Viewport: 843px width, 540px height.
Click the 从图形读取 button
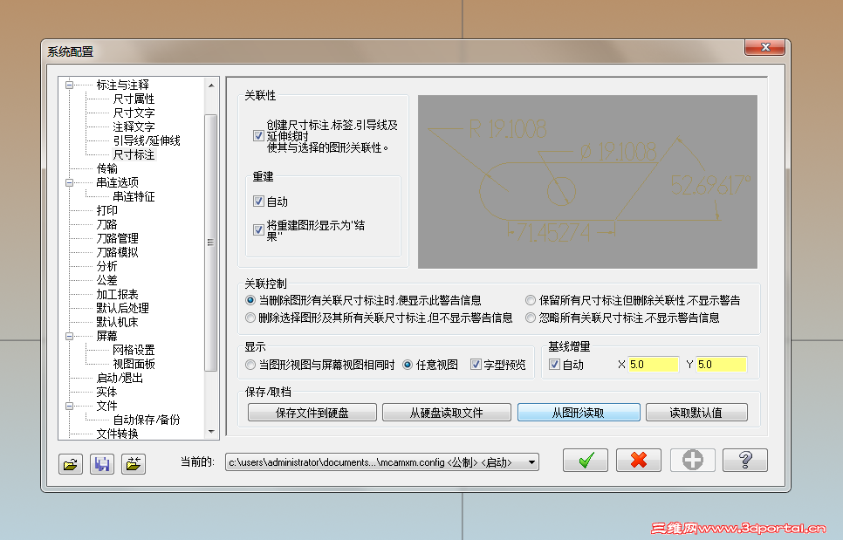580,412
